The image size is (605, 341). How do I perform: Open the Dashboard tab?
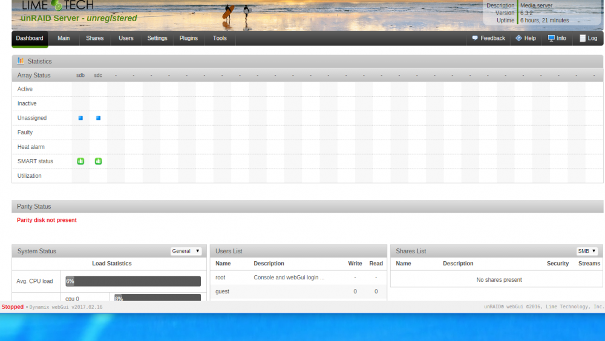[x=30, y=38]
